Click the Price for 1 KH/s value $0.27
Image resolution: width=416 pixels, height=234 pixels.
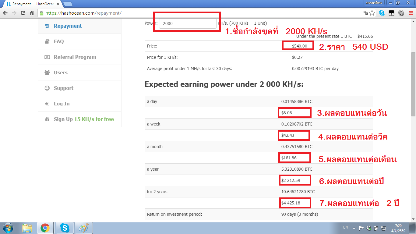[x=297, y=57]
